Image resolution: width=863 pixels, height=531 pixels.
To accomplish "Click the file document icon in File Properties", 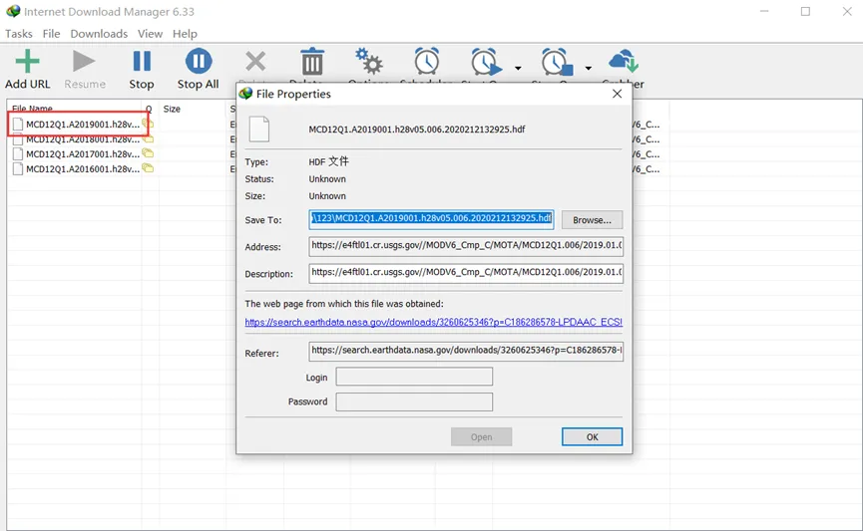I will tap(258, 130).
